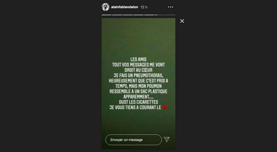Send message with the paper plane icon
277x152 pixels.
pyautogui.click(x=166, y=140)
